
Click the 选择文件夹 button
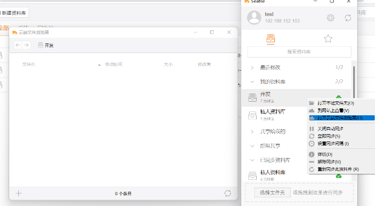(273, 192)
